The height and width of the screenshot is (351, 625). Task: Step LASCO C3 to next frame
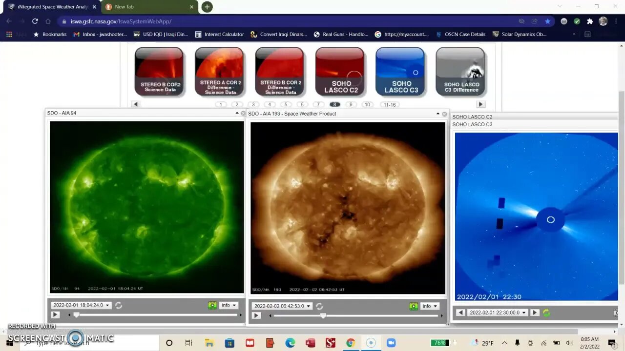pos(535,312)
